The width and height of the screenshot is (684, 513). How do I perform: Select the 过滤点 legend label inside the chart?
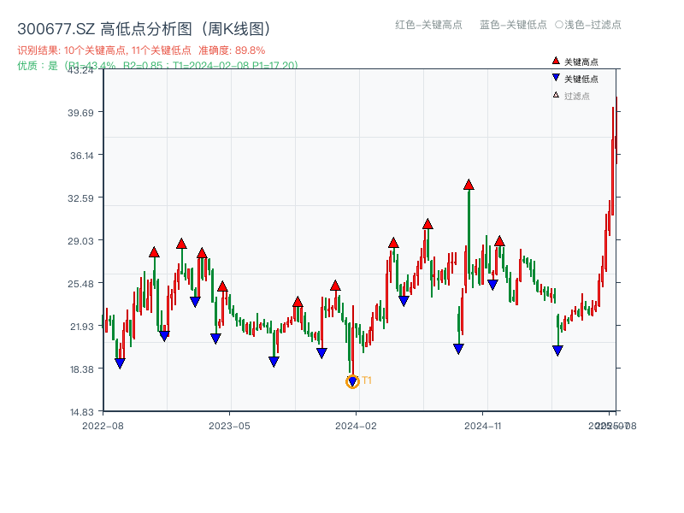[576, 96]
